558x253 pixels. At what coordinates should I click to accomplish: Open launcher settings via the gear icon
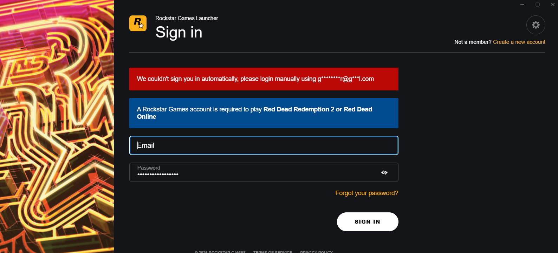click(536, 25)
